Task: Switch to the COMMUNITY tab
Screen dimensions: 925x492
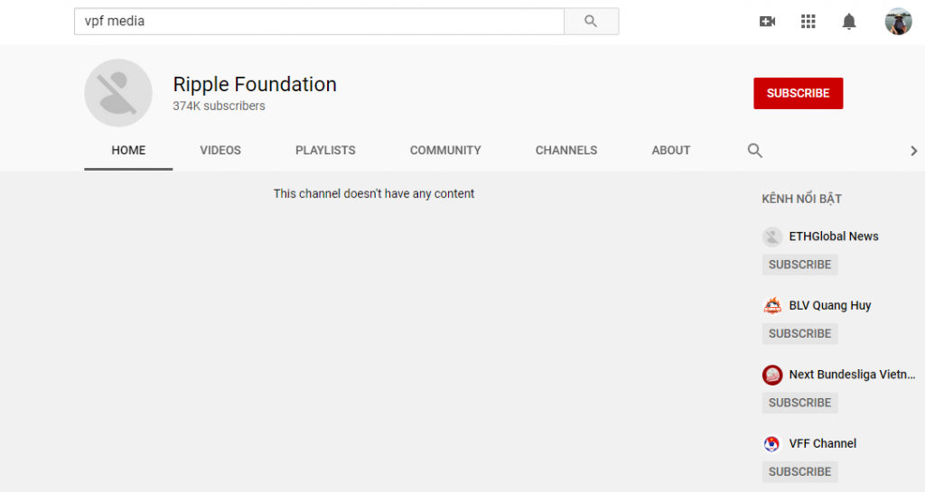Action: pos(445,151)
